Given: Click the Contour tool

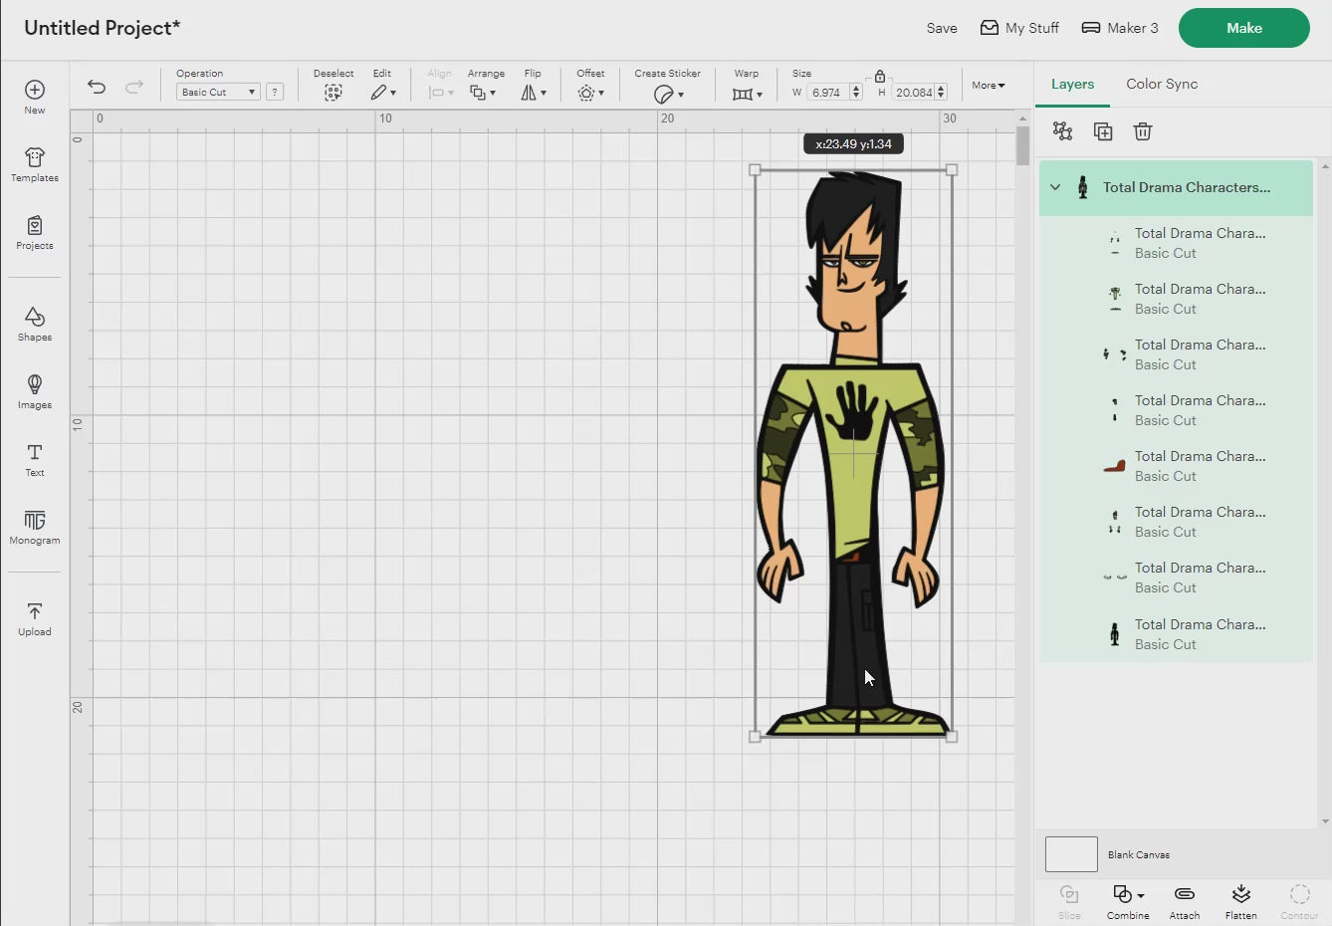Looking at the screenshot, I should 1299,902.
